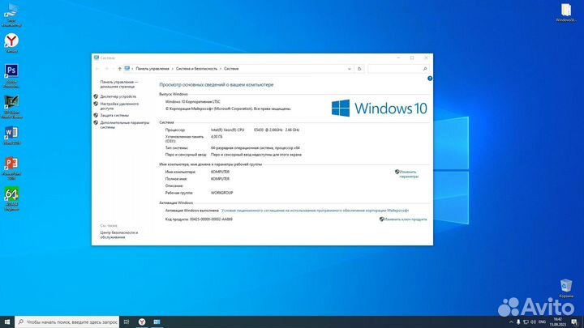Open the network tray icon
The width and height of the screenshot is (584, 328).
[526, 322]
